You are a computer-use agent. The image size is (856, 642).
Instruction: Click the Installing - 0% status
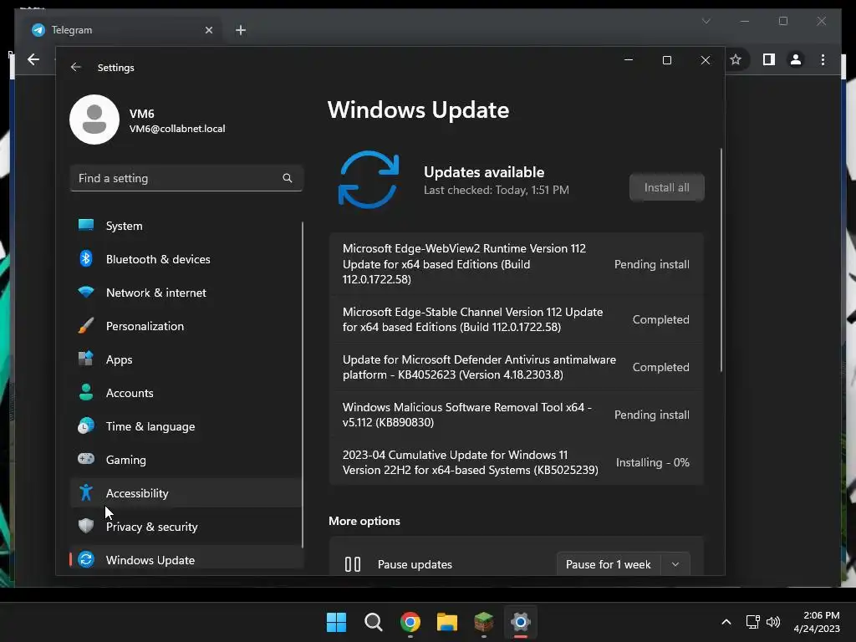tap(652, 461)
